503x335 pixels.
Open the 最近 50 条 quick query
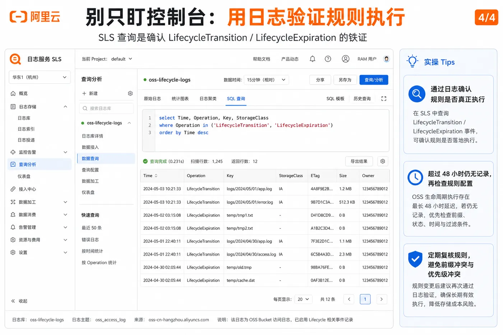click(92, 228)
